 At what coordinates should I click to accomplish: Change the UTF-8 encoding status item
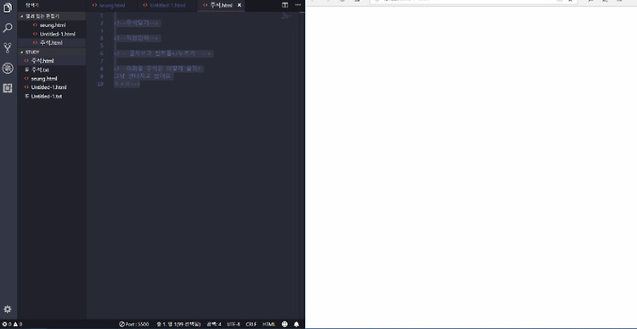[x=234, y=325]
